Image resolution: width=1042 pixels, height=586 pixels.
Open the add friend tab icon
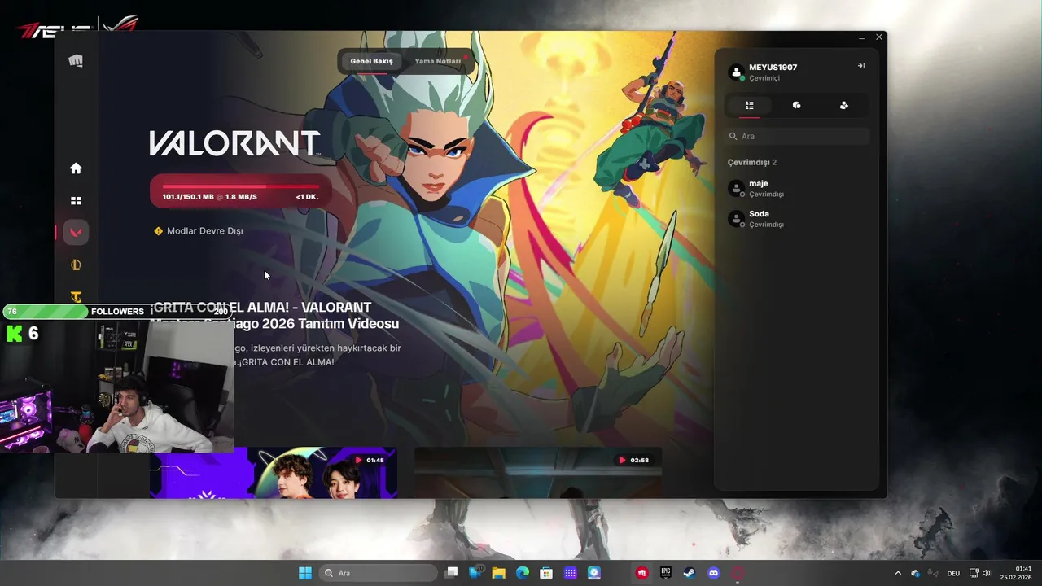[x=844, y=105]
